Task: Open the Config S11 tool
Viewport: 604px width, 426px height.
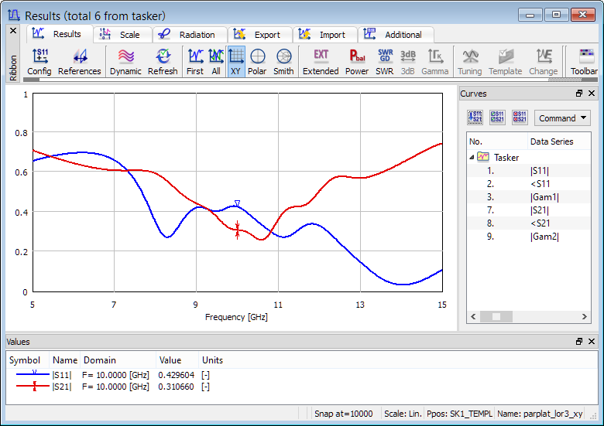Action: 39,61
